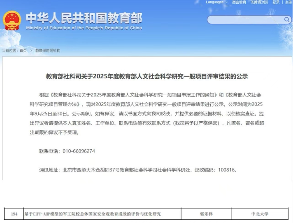Viewport: 293px width, 223px height.
Task: Click the 2025年度 announcement headline
Action: tap(147, 76)
